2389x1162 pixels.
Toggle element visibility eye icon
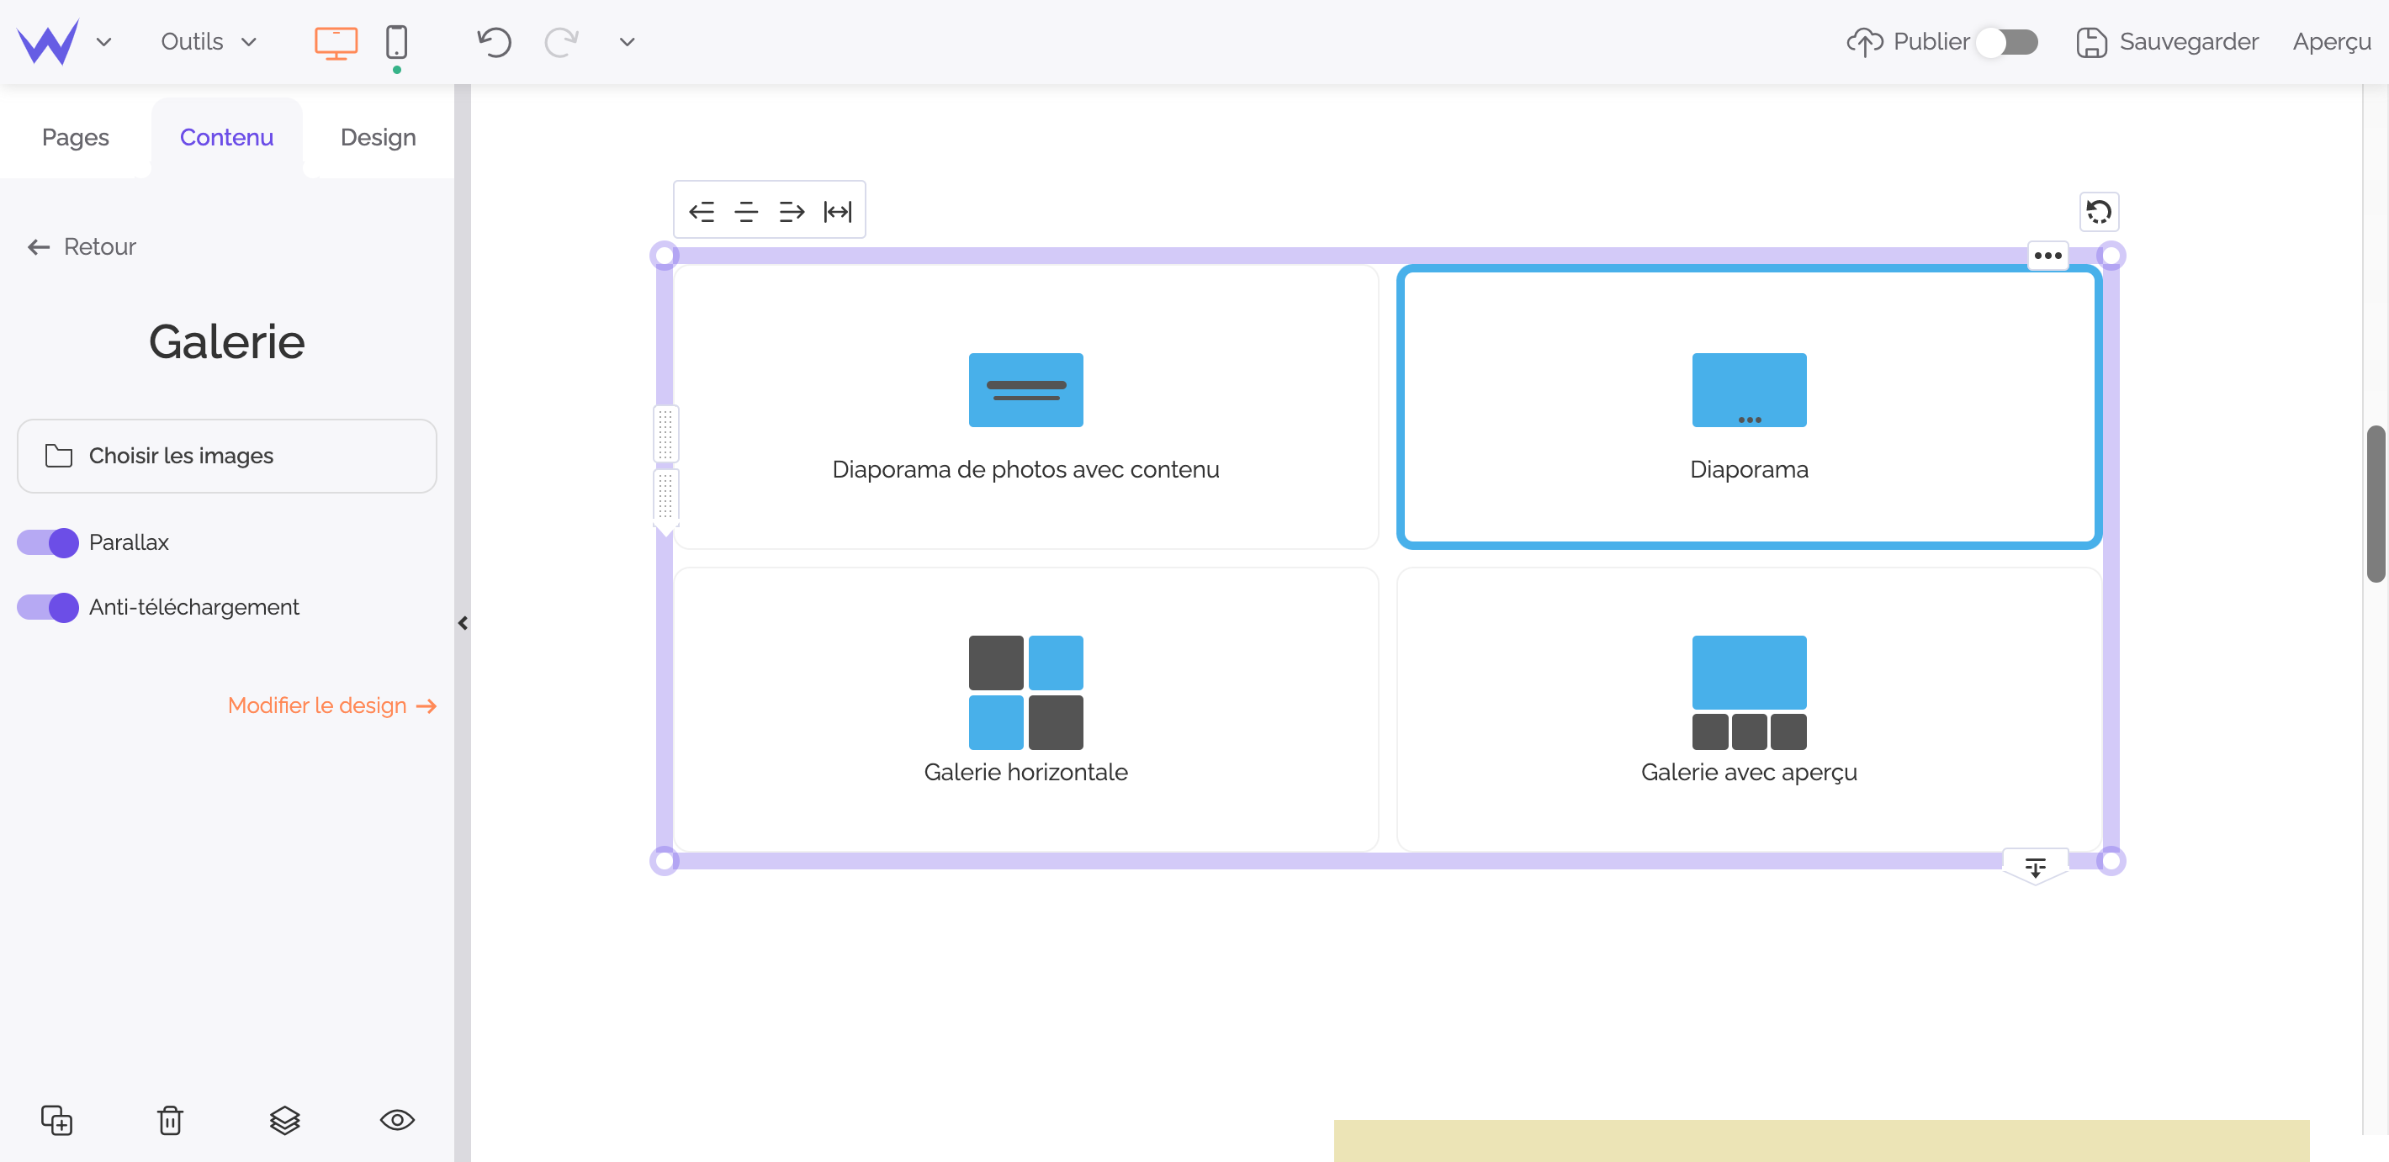click(x=397, y=1120)
